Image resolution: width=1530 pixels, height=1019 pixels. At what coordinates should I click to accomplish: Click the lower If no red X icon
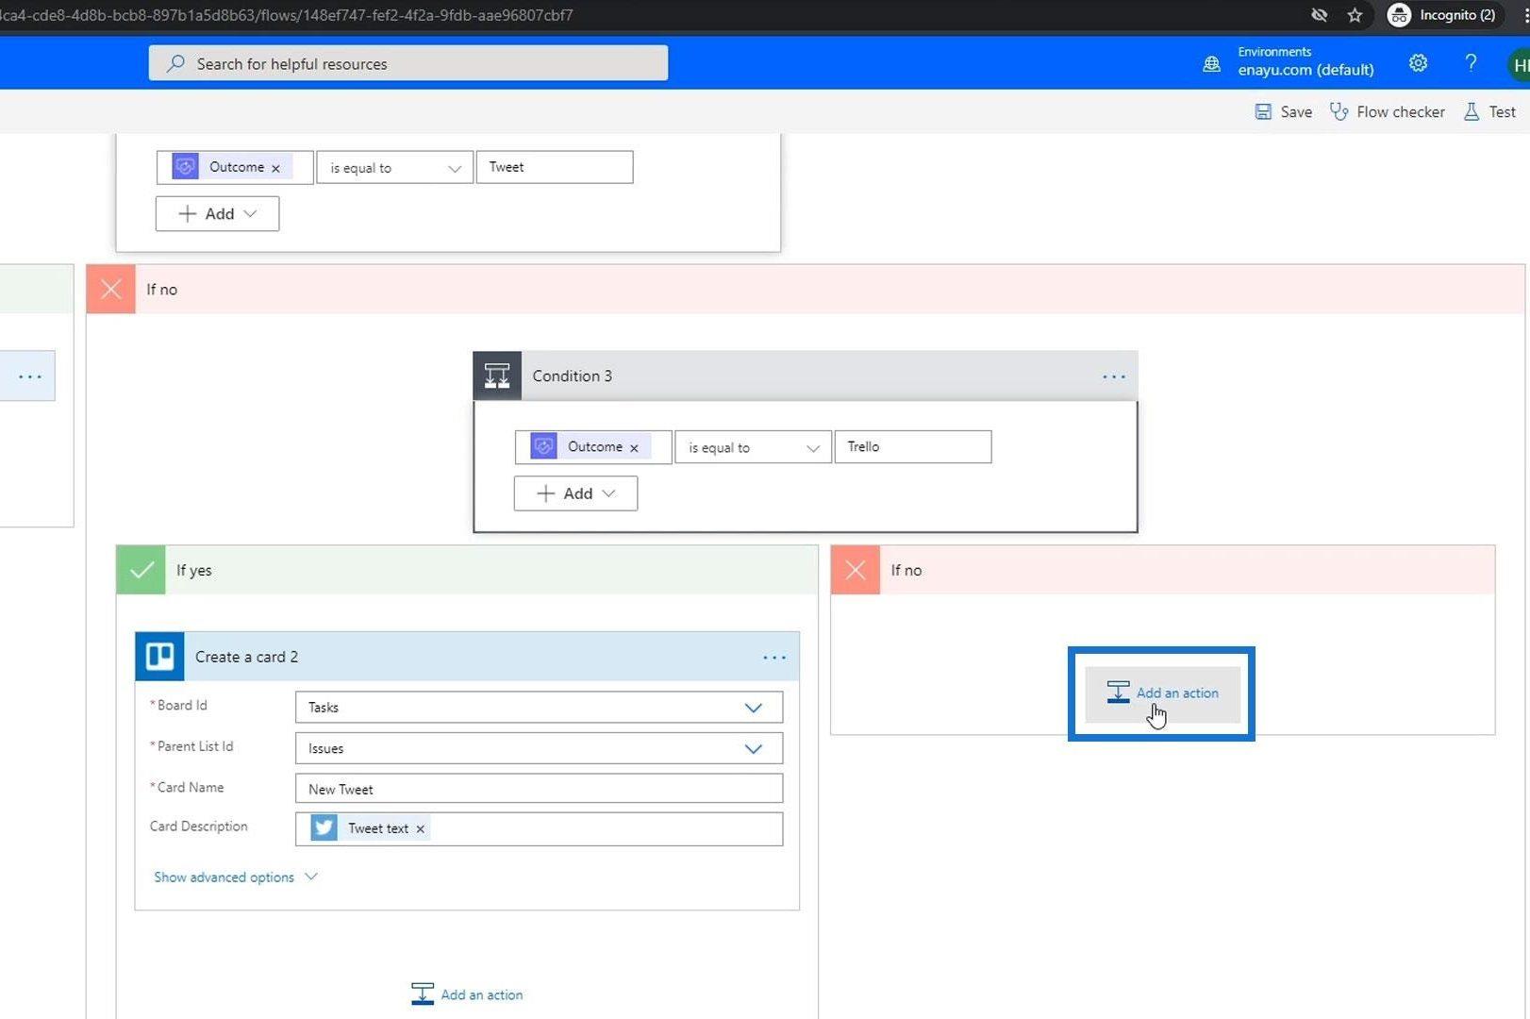856,570
